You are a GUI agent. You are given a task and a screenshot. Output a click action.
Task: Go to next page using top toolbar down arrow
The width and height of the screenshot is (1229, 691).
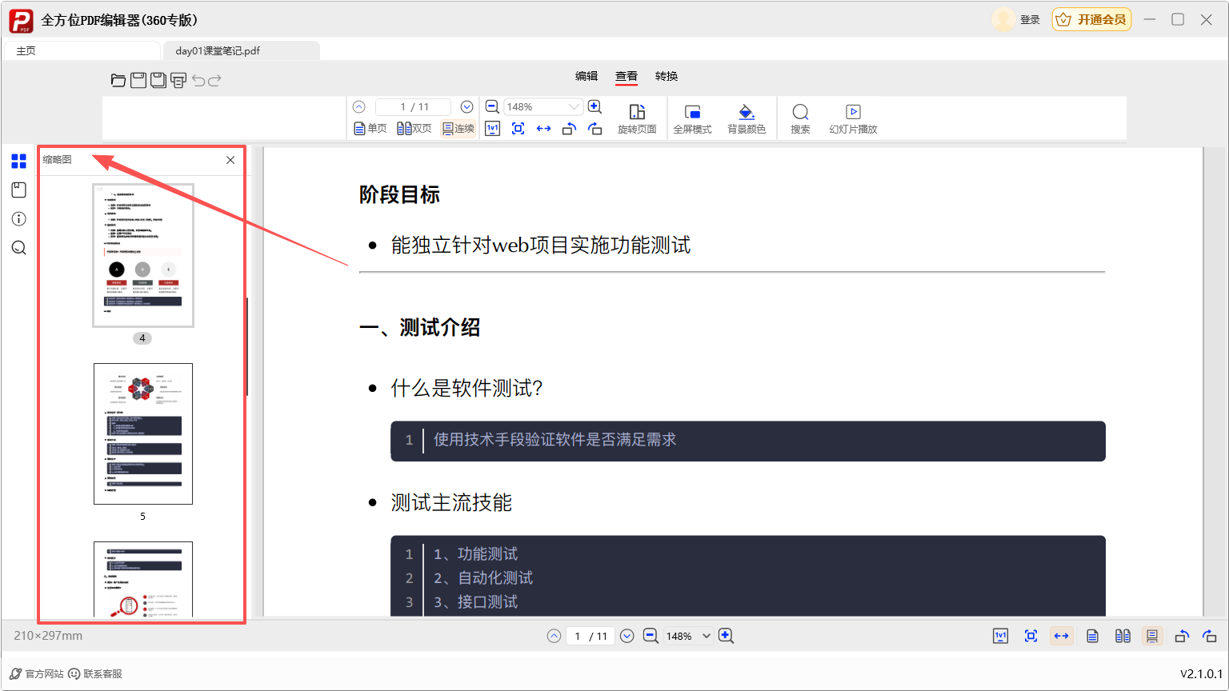[x=467, y=107]
